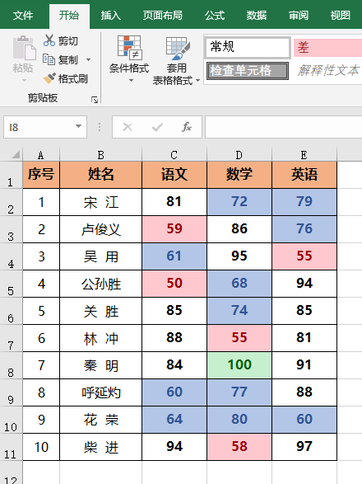Expand the Paste (粘贴) dropdown arrow
Viewport: 362px width, 484px height.
click(x=24, y=81)
